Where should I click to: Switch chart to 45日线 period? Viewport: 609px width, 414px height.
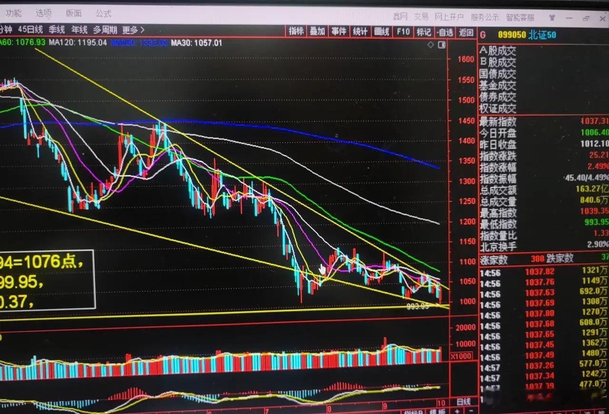tap(30, 30)
